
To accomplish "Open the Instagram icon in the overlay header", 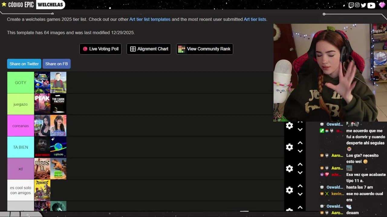I will coord(357,5).
